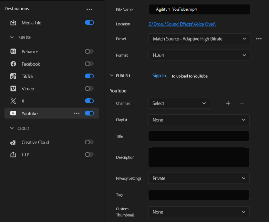Open preset options three-dot menu
269x222 pixels.
259,39
